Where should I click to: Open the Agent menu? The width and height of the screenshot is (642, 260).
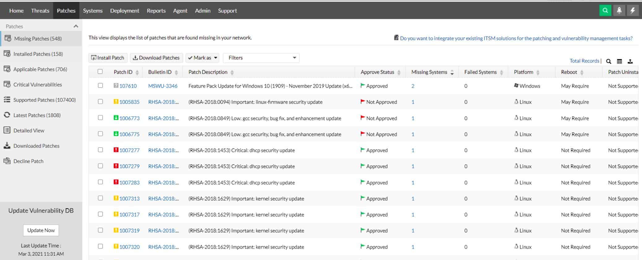[180, 11]
